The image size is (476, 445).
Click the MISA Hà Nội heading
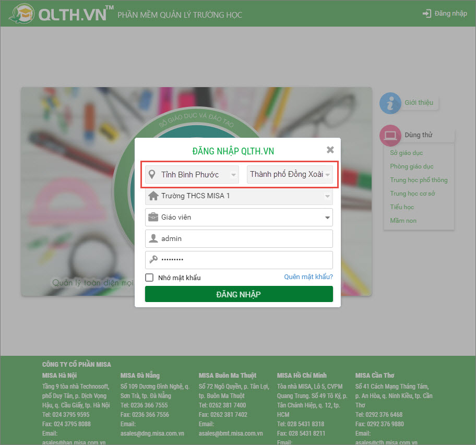59,376
